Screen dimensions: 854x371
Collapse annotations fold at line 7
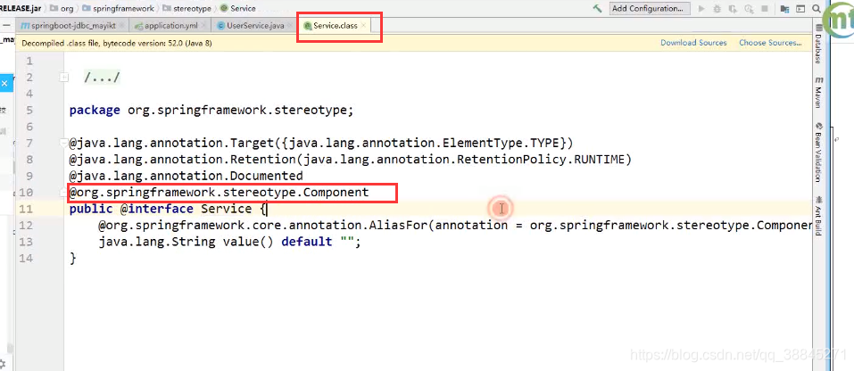pyautogui.click(x=64, y=143)
